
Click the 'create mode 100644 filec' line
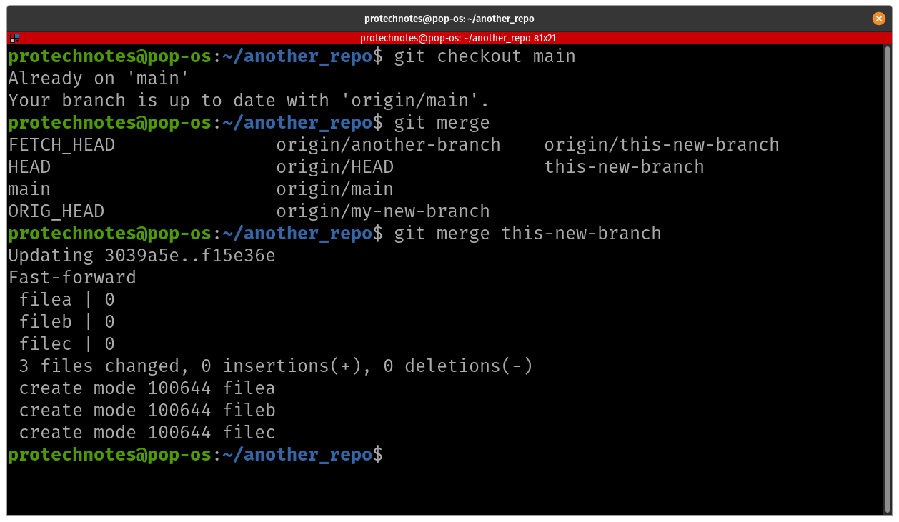coord(147,433)
